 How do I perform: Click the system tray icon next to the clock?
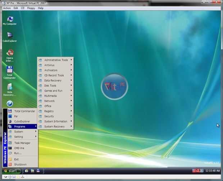tap(202, 171)
